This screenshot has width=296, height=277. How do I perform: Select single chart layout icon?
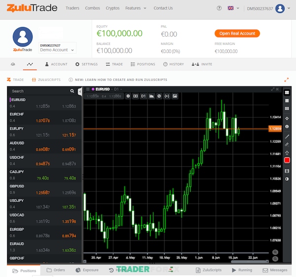[287, 101]
